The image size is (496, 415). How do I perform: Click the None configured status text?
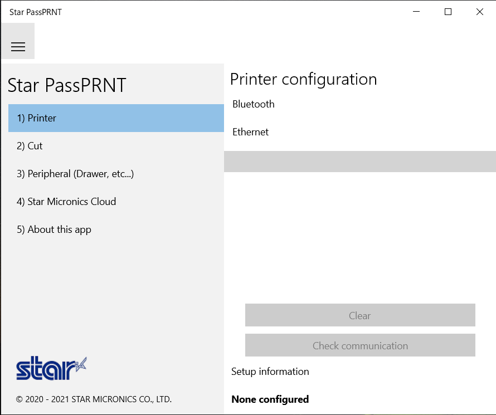(269, 399)
